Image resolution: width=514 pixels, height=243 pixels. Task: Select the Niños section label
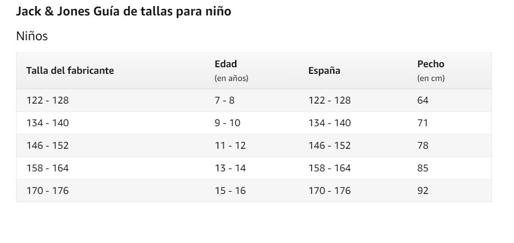click(32, 36)
